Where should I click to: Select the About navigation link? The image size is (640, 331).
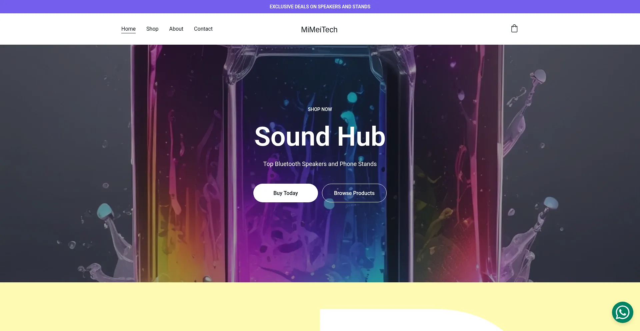[x=176, y=29]
